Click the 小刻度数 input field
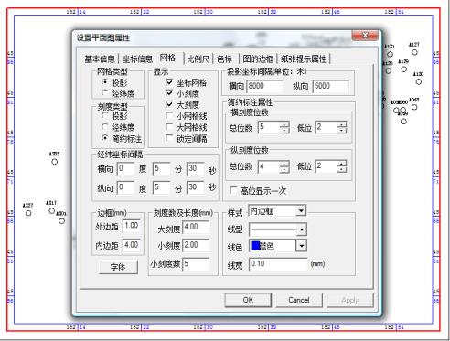Screen dimensions: 450x341 (x=196, y=263)
